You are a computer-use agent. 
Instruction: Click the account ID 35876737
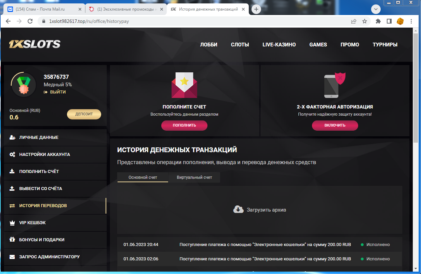(56, 77)
